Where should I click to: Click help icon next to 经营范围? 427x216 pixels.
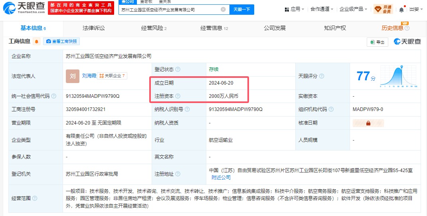(x=35, y=198)
